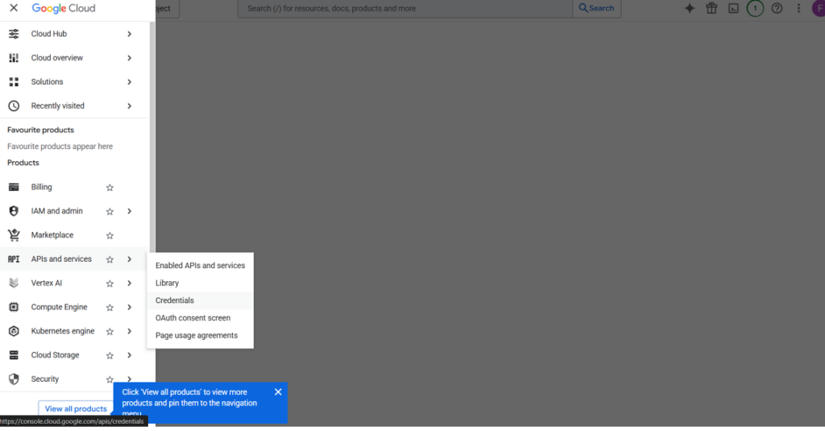Open the help question mark icon
The height and width of the screenshot is (431, 825).
(777, 8)
